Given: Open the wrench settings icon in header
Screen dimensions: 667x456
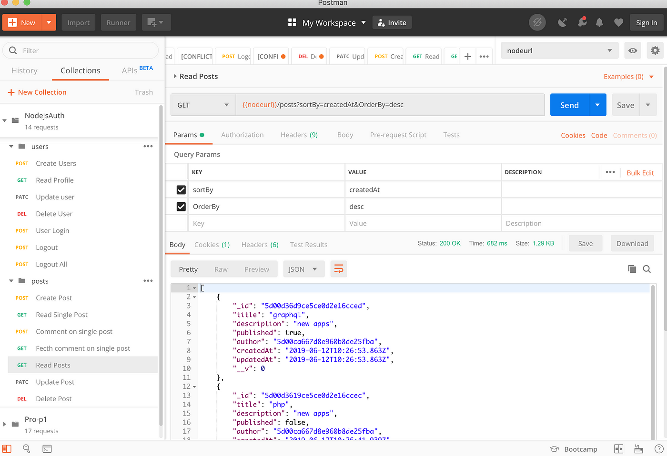Looking at the screenshot, I should pos(582,22).
